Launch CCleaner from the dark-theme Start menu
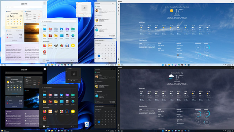 pyautogui.click(x=45, y=118)
